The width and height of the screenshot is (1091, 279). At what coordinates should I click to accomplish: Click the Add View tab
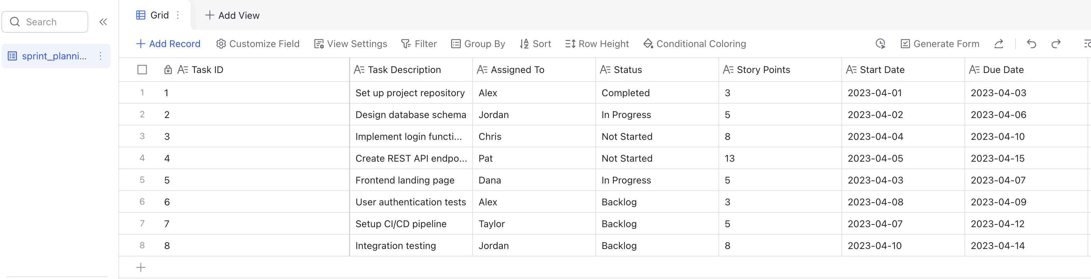coord(232,16)
